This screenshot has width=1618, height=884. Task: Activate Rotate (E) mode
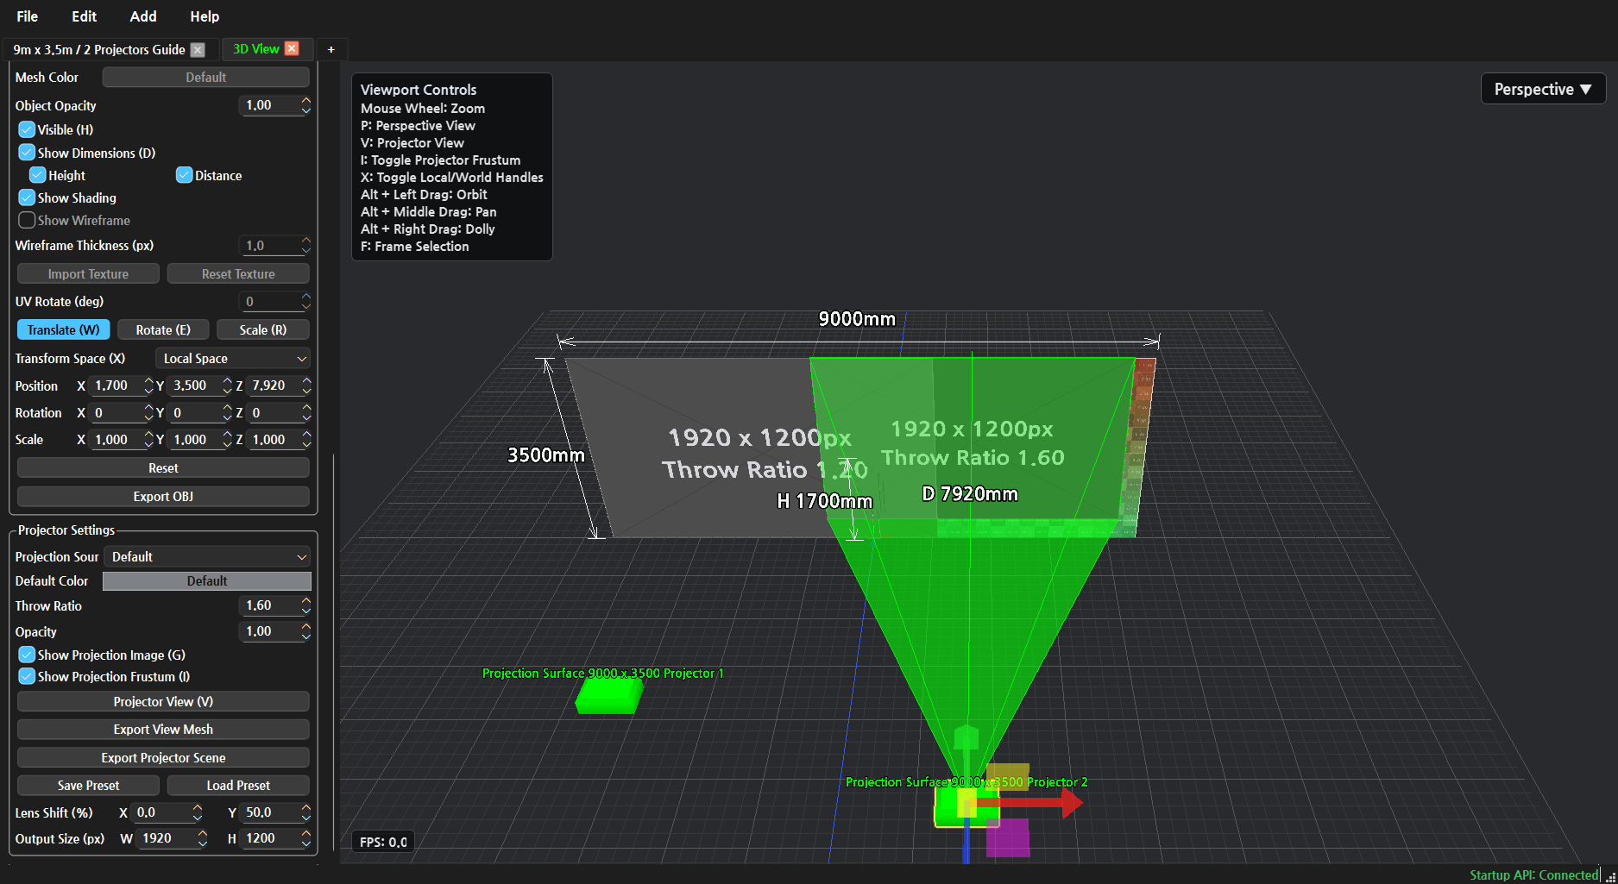pyautogui.click(x=163, y=329)
